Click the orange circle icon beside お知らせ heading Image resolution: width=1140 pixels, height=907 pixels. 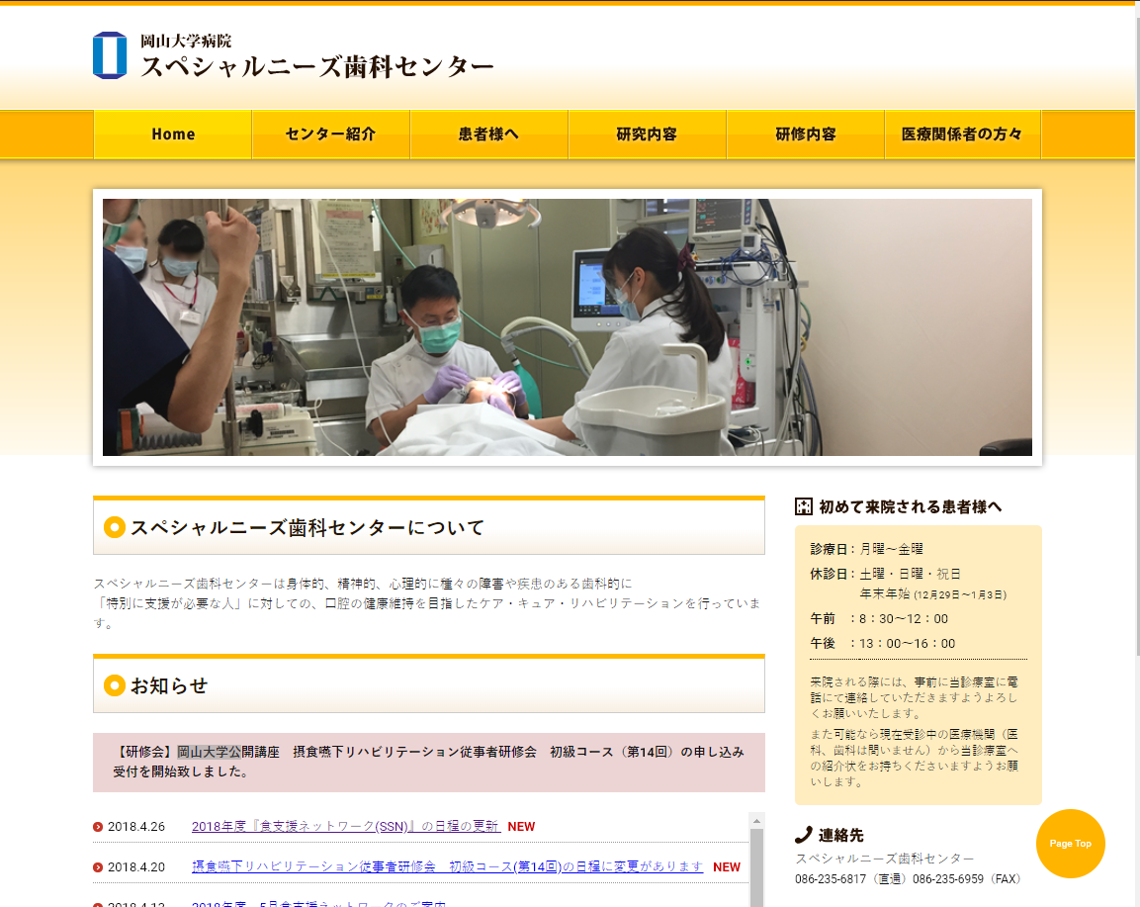pyautogui.click(x=114, y=685)
